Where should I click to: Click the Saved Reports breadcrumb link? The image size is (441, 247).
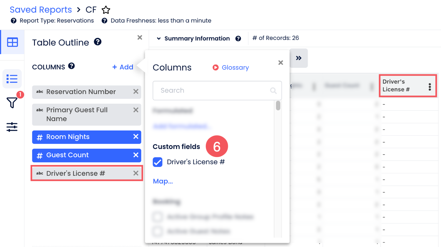(x=41, y=10)
